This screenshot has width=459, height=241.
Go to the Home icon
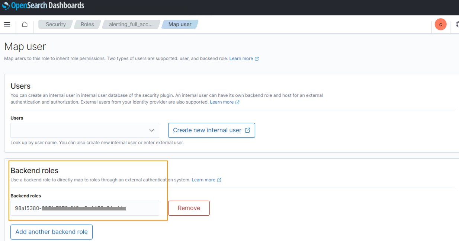25,24
